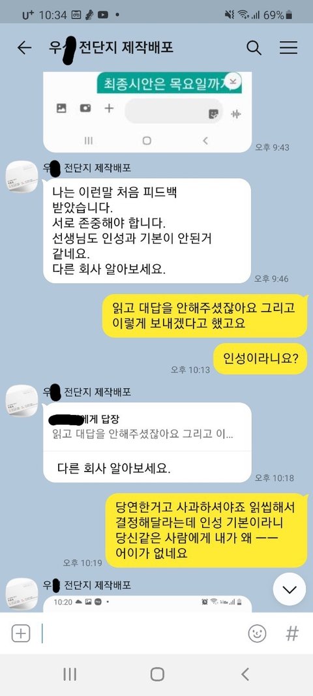Image resolution: width=313 pixels, height=696 pixels.
Task: Tap the Android back navigation button
Action: tap(245, 674)
